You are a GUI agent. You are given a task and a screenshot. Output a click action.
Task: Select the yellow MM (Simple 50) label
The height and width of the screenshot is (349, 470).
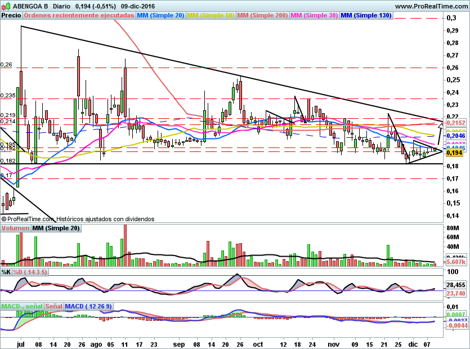point(211,15)
